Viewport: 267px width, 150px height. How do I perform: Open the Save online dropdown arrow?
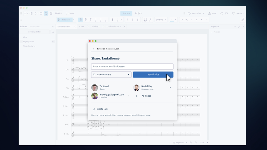204,13
